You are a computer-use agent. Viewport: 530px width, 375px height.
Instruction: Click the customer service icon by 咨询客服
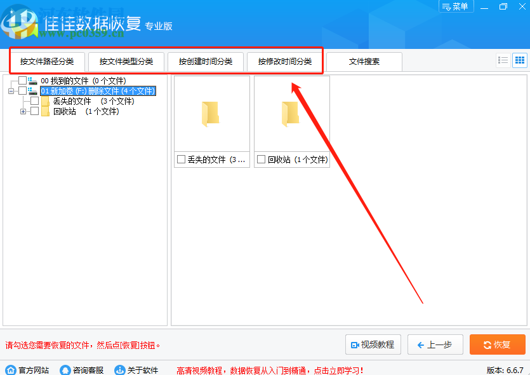(65, 370)
